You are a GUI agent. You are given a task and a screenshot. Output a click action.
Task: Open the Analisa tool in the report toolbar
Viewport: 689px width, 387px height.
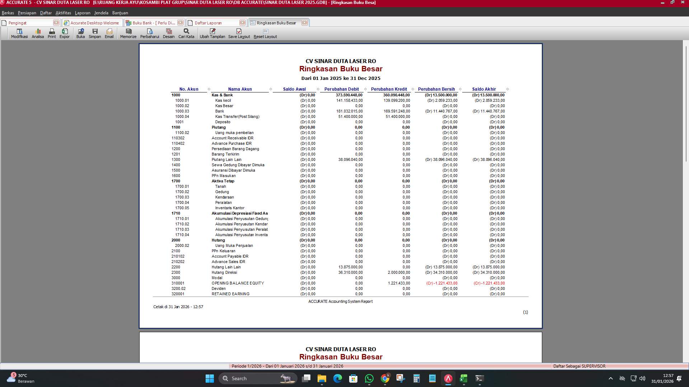[x=37, y=34]
